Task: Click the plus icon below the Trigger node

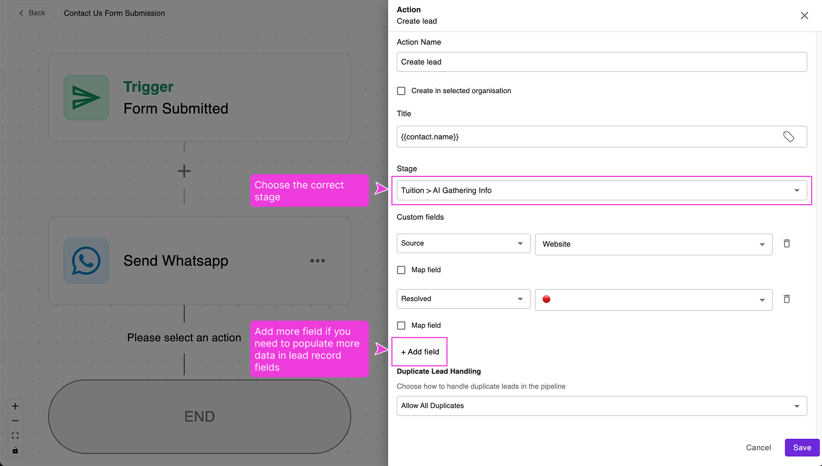Action: pyautogui.click(x=184, y=170)
